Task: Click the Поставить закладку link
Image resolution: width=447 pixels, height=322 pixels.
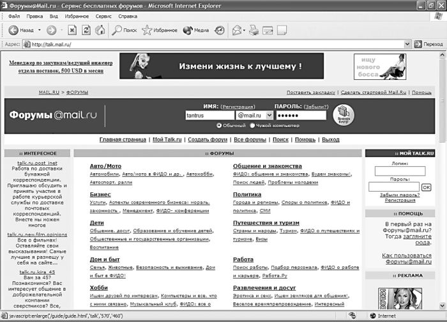Action: [311, 93]
